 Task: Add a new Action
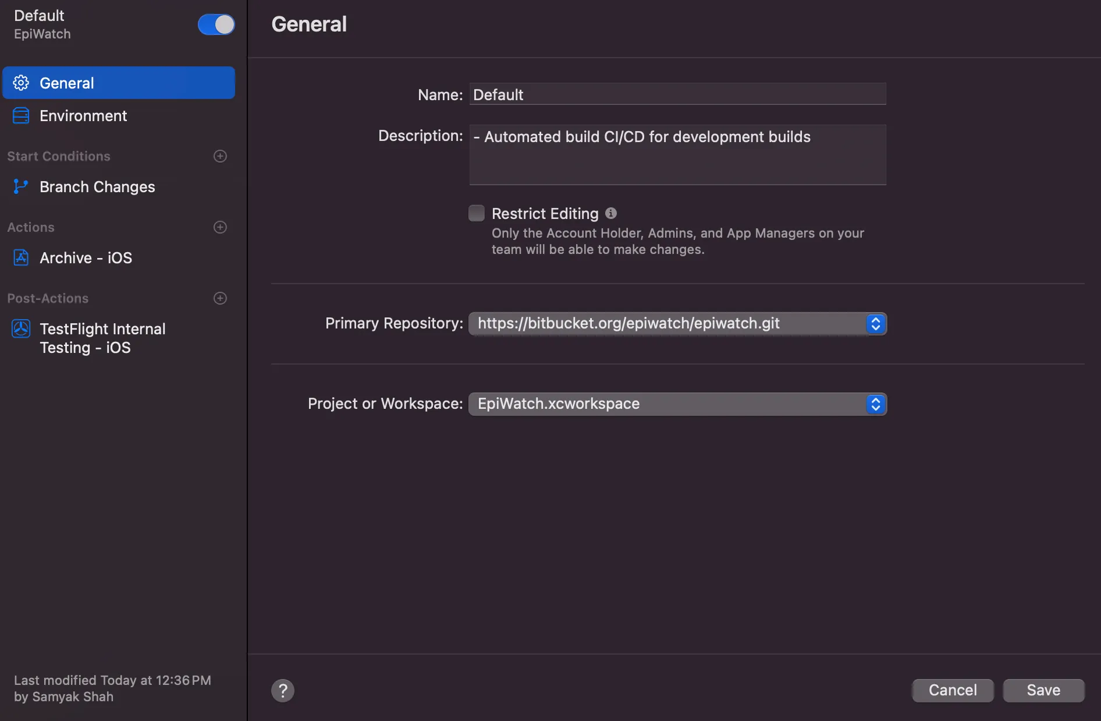click(219, 227)
